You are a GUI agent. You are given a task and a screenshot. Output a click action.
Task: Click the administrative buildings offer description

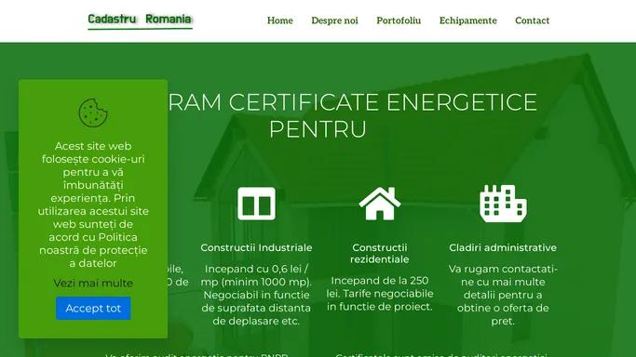point(503,295)
